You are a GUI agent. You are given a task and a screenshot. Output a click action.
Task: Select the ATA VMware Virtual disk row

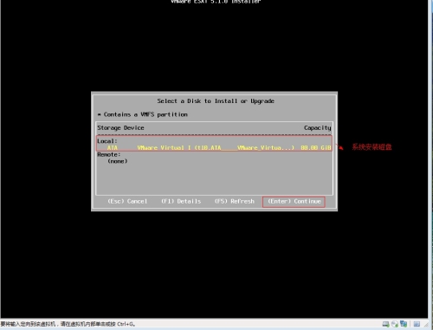click(214, 147)
